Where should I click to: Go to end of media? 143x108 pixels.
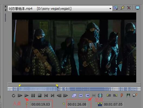click(53, 96)
